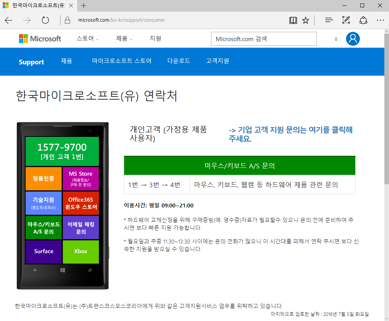The width and height of the screenshot is (389, 321).
Task: Click the phone's Windows logo icon
Action: click(62, 270)
